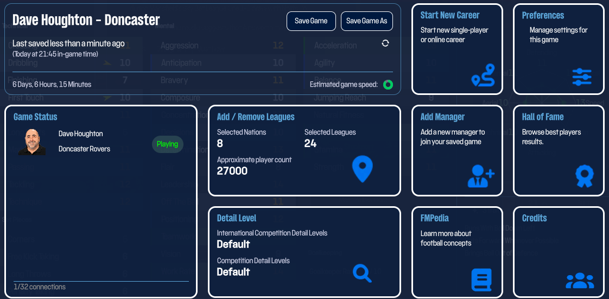Click 'Add a new manager to join your saved game'

453,137
